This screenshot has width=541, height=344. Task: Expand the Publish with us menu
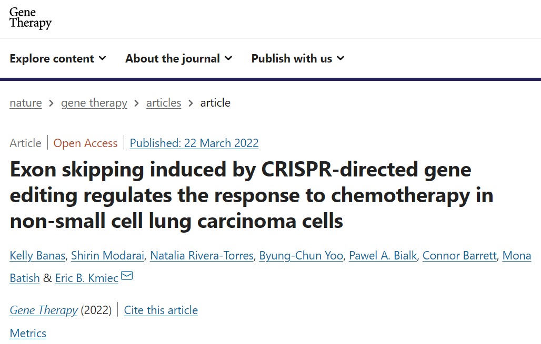coord(297,59)
